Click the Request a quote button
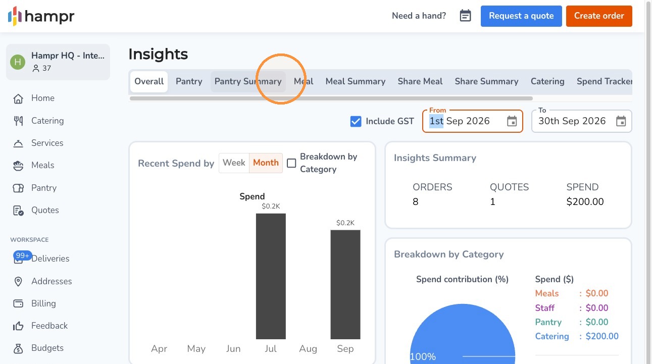Image resolution: width=652 pixels, height=364 pixels. pyautogui.click(x=521, y=16)
